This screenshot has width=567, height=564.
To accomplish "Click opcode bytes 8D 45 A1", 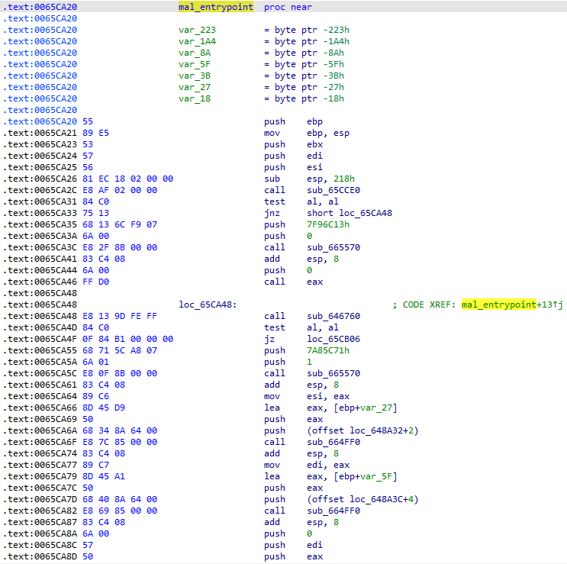I will [104, 476].
